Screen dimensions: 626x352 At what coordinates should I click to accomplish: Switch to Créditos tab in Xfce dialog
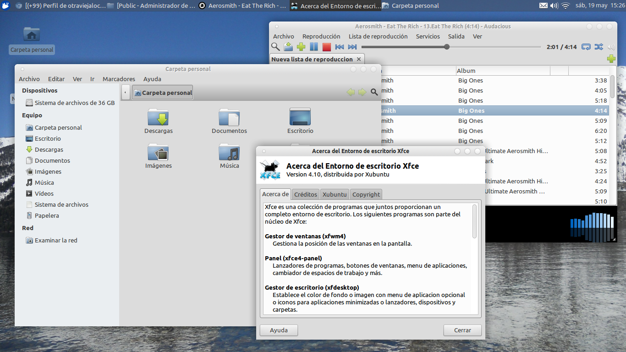tap(306, 194)
